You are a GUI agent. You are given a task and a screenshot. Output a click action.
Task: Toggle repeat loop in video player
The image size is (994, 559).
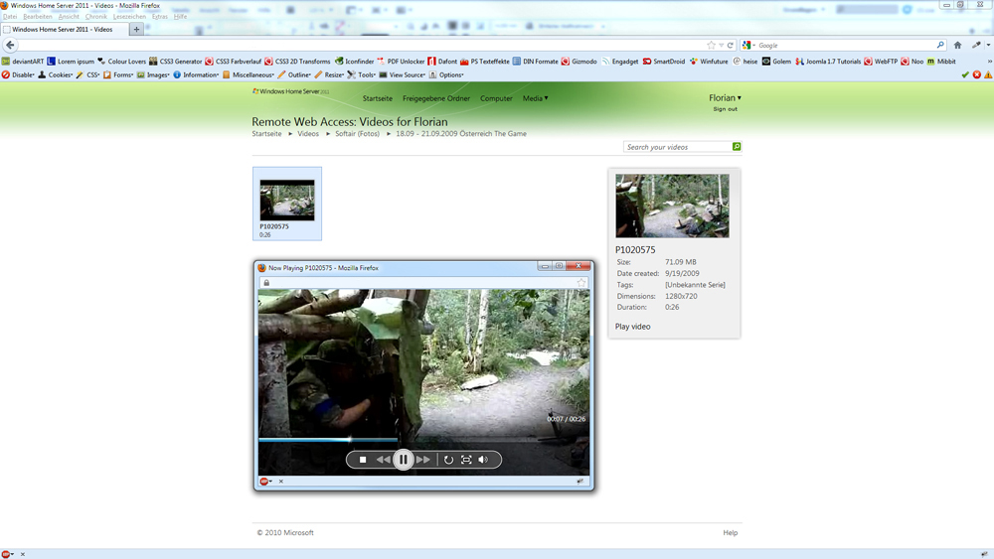pos(448,460)
